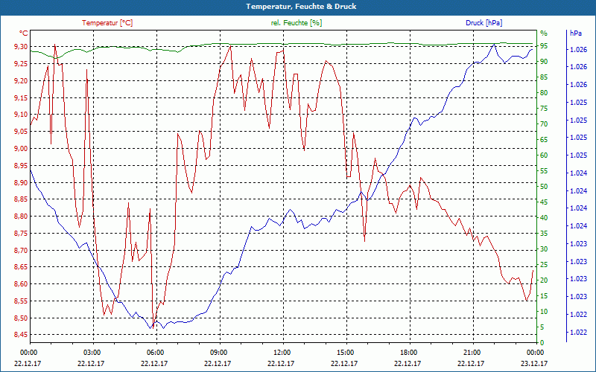
Task: Click the '8,60' temperature axis value
Action: (x=21, y=284)
